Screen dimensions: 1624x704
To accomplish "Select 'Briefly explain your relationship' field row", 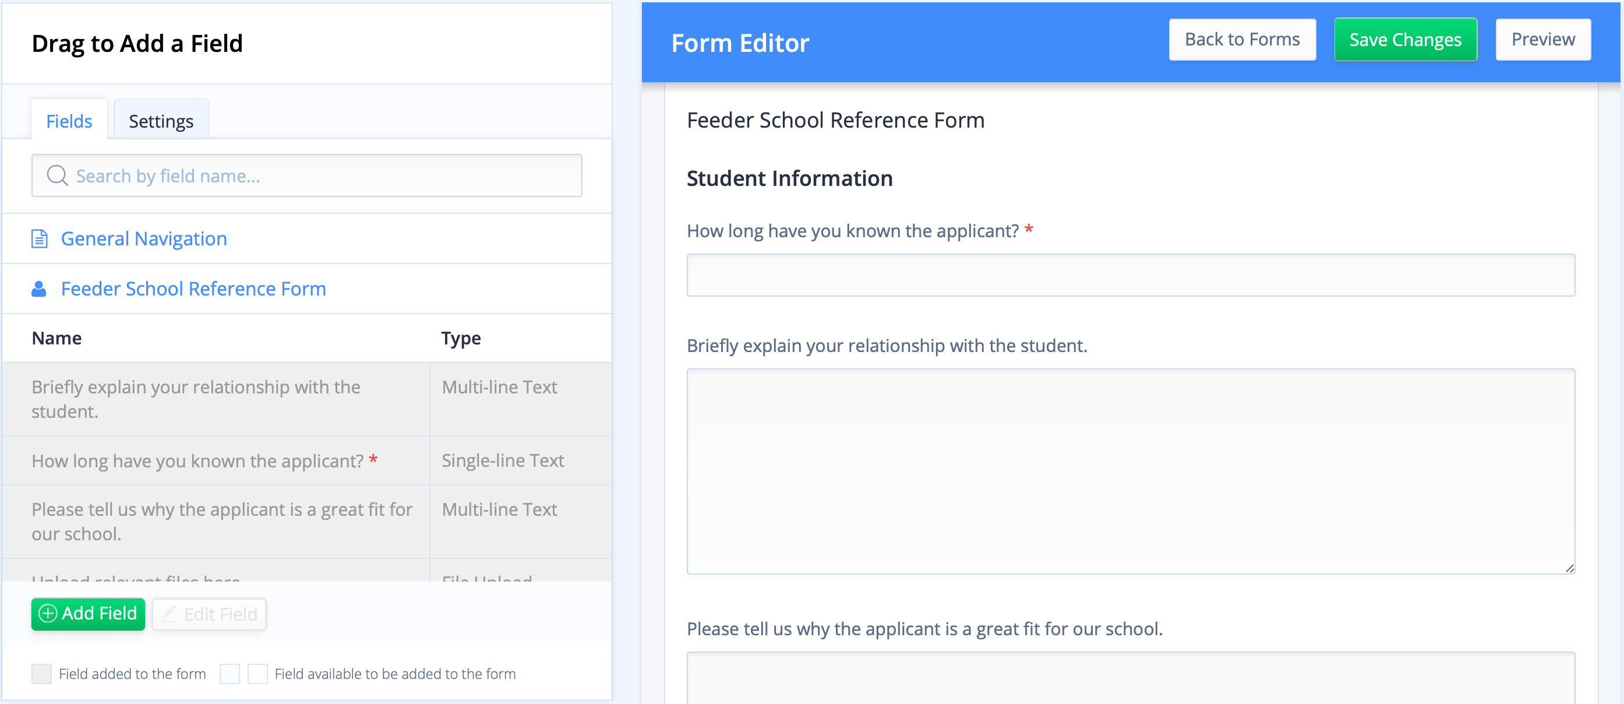I will click(307, 399).
